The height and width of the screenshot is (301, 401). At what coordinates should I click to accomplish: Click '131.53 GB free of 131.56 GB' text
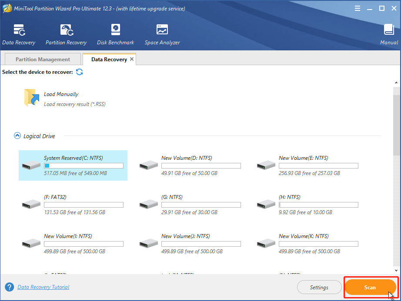pos(75,212)
